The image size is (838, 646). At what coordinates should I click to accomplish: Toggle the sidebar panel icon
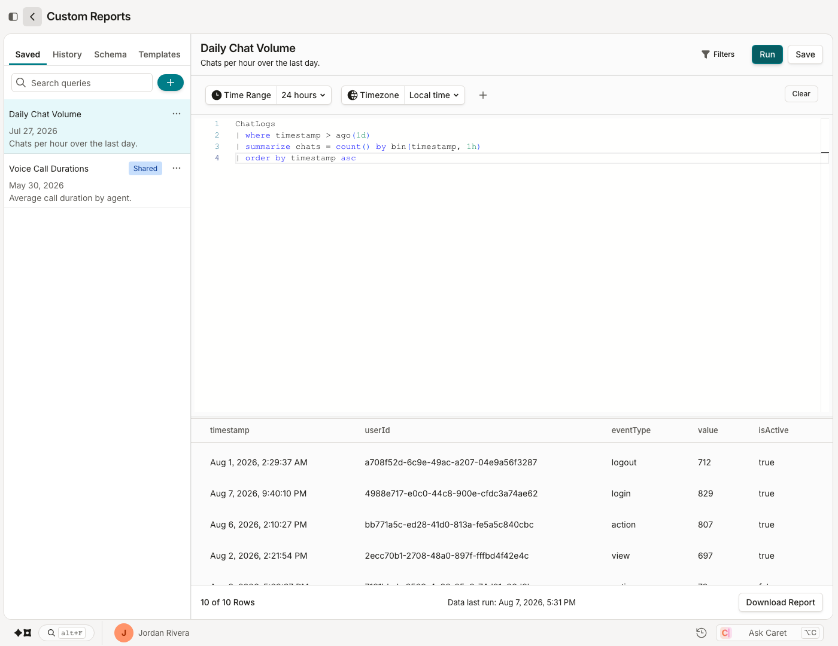(13, 17)
